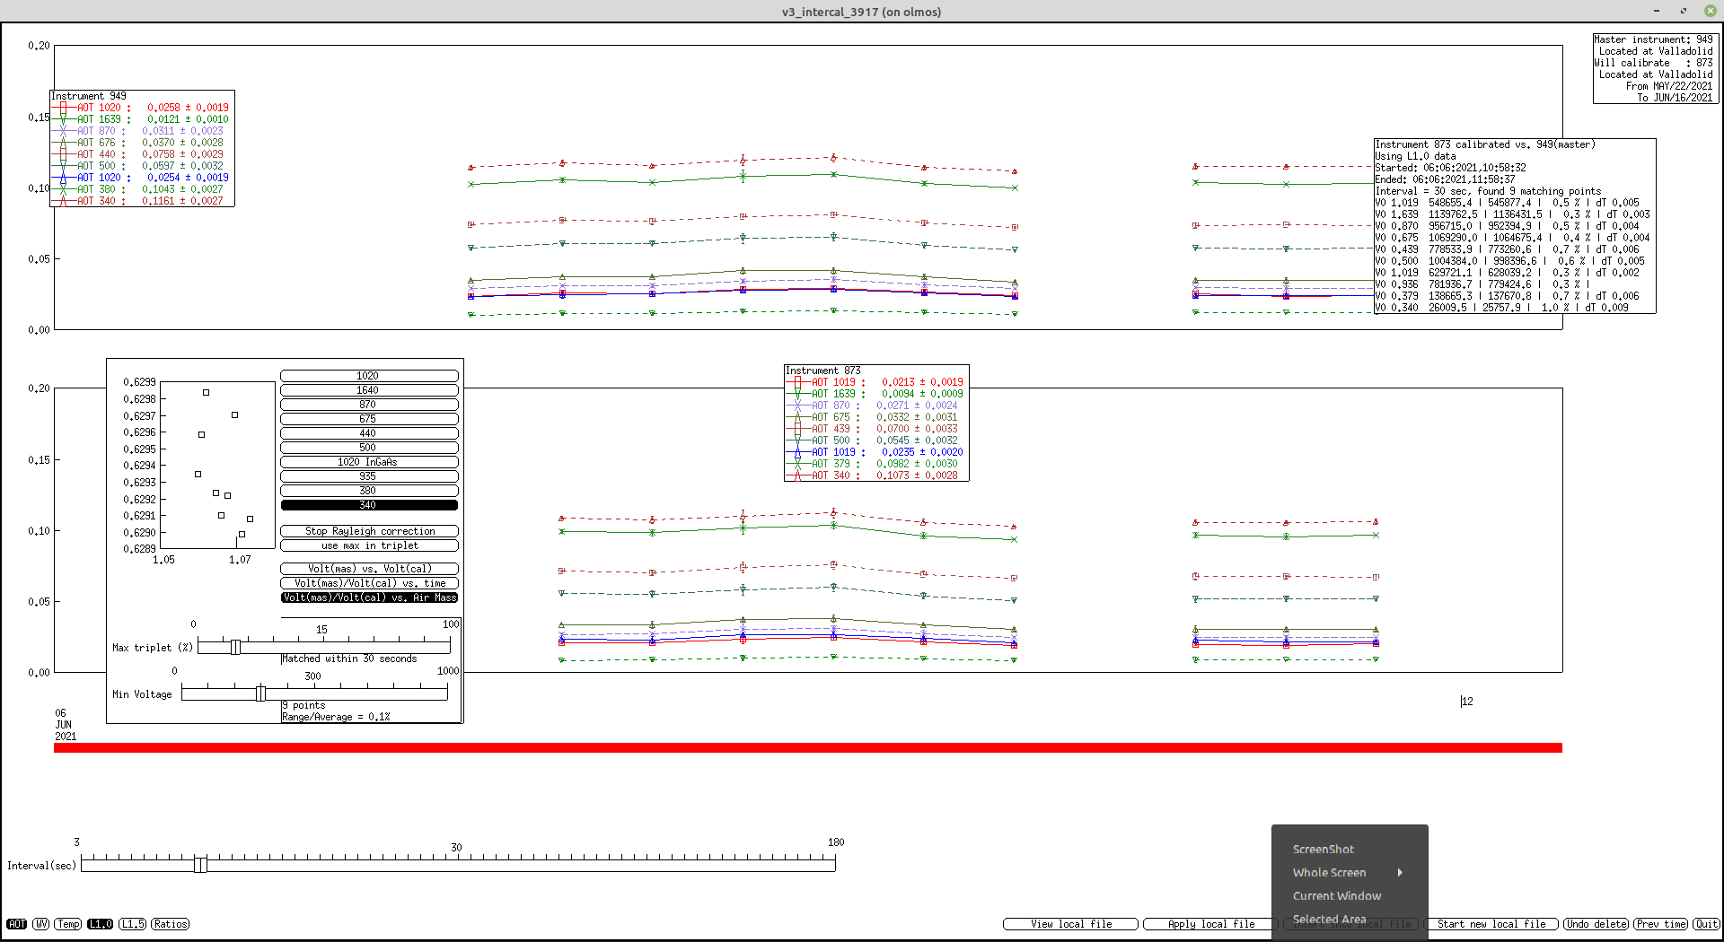Click AOT 439 entry in Instrument 873 legend
This screenshot has height=942, width=1724.
click(x=876, y=429)
